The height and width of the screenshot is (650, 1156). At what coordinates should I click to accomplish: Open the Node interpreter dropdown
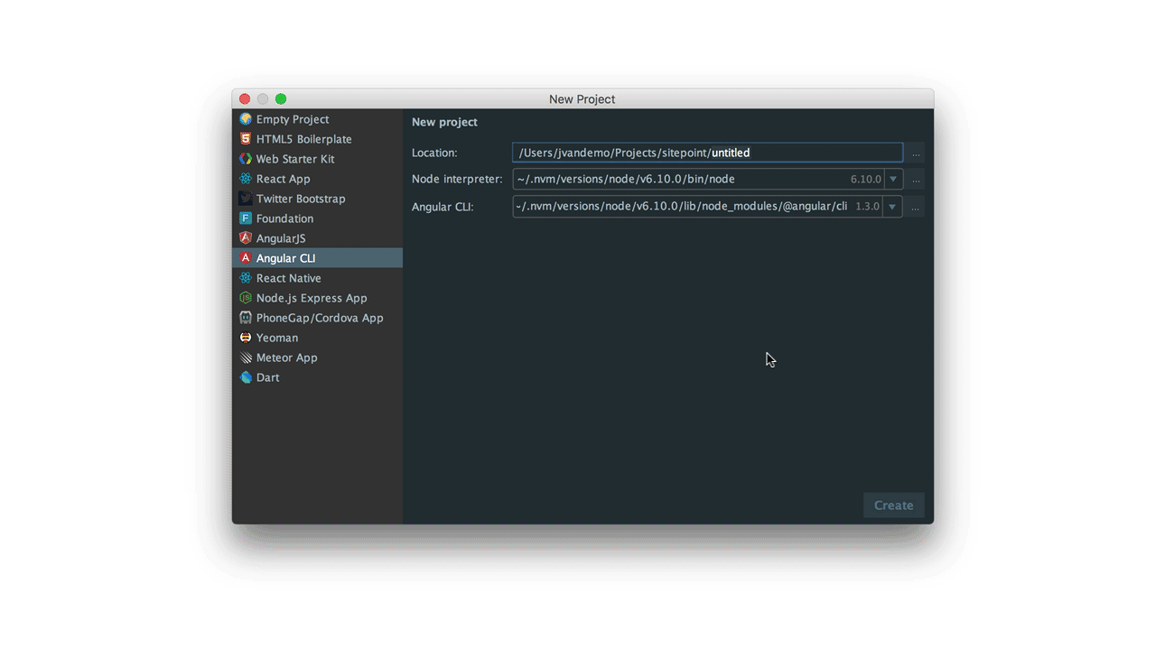pos(892,179)
